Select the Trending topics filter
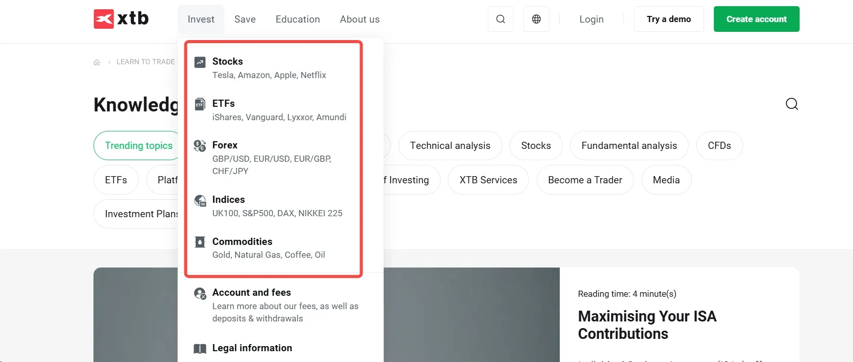The image size is (853, 362). pos(137,146)
